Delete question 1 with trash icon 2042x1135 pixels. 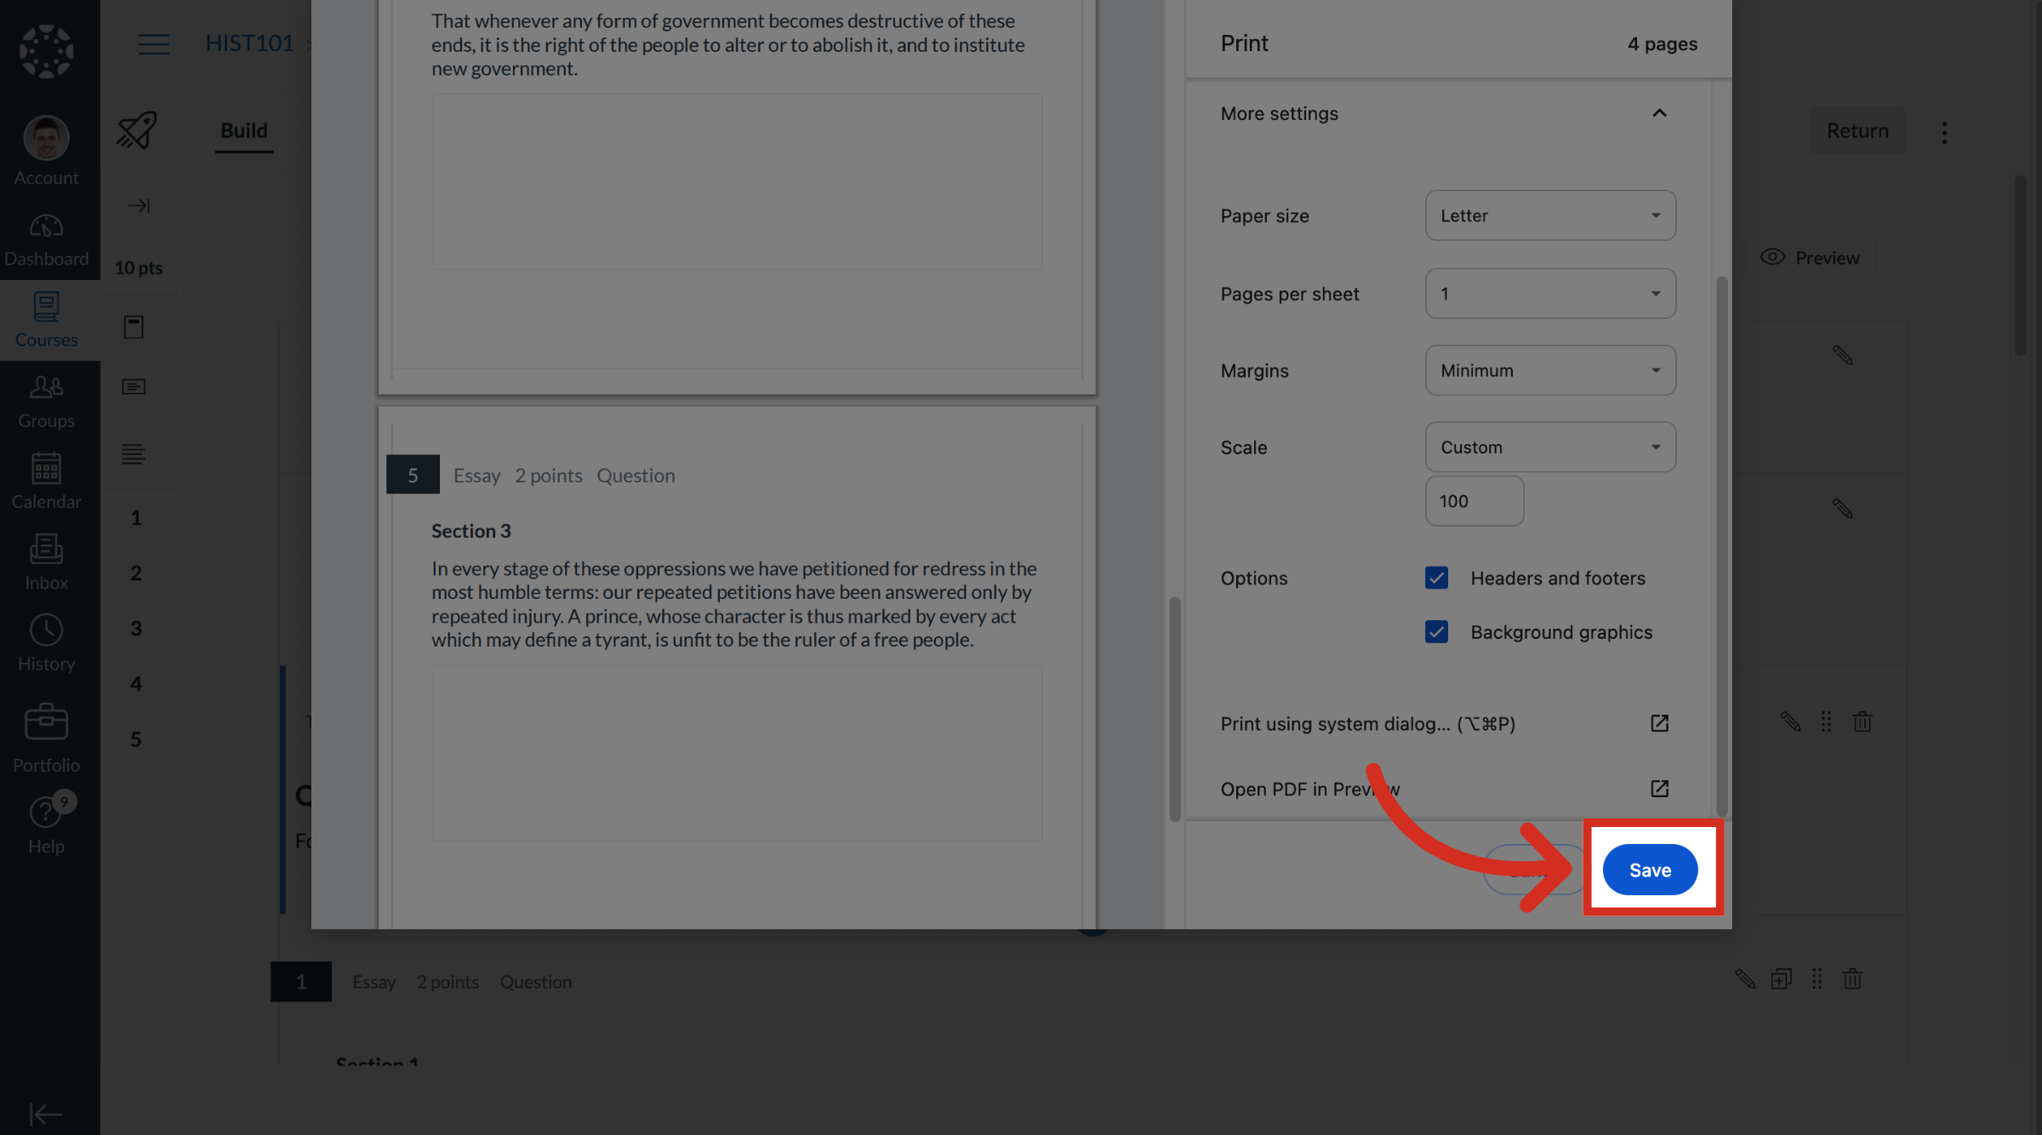1852,979
